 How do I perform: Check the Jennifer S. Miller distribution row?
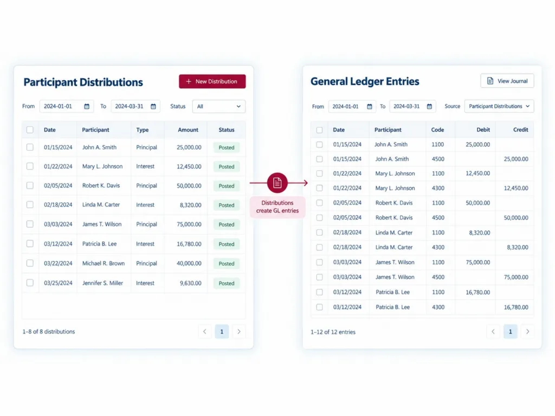coord(30,283)
